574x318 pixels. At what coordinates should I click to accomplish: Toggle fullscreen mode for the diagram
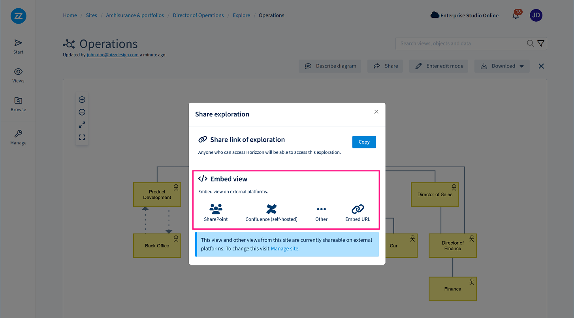[82, 137]
